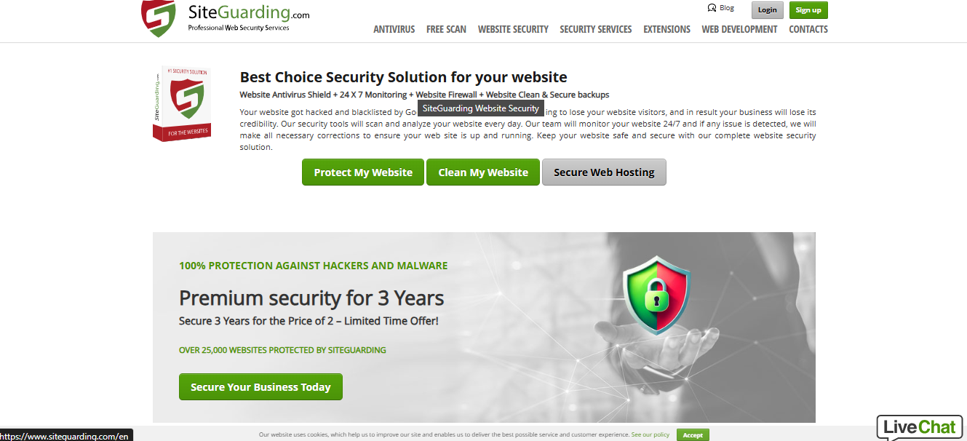The height and width of the screenshot is (441, 967).
Task: Open the Web Development menu
Action: [x=739, y=30]
